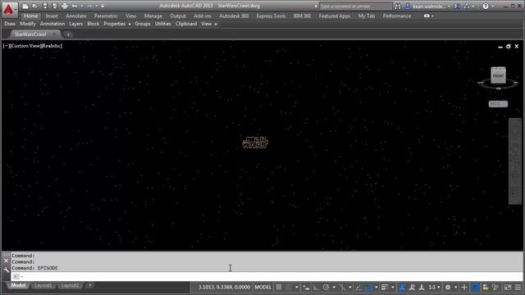Toggle Annotation Visibility in status bar
This screenshot has width=525, height=295.
tap(402, 287)
